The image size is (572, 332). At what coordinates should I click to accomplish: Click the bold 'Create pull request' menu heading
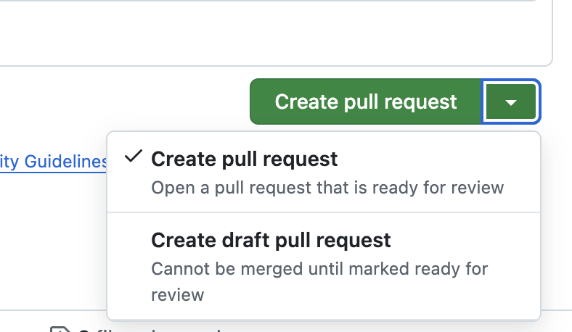[x=244, y=159]
